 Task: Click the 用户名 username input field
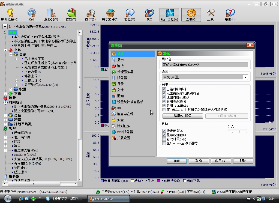click(205, 65)
